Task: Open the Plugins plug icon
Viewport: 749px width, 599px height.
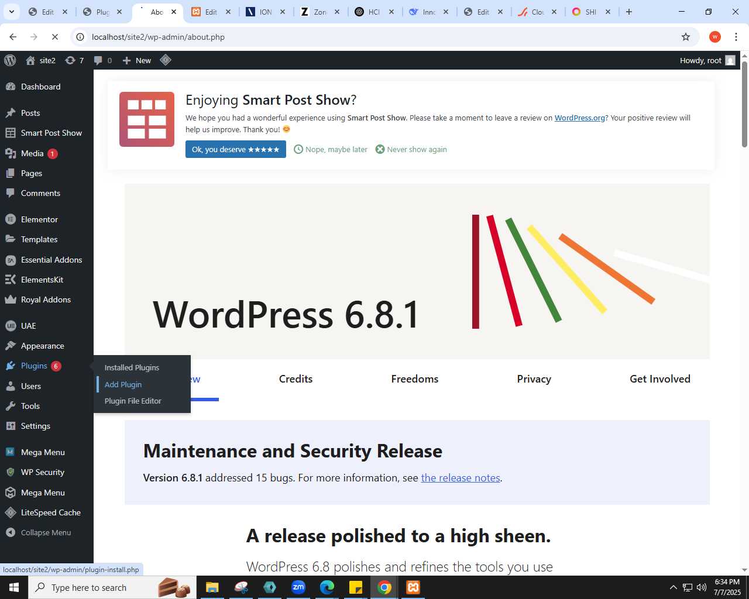Action: click(11, 366)
